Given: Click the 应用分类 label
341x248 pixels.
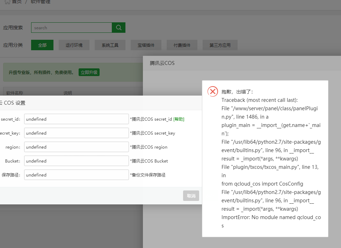Looking at the screenshot, I should [x=13, y=45].
